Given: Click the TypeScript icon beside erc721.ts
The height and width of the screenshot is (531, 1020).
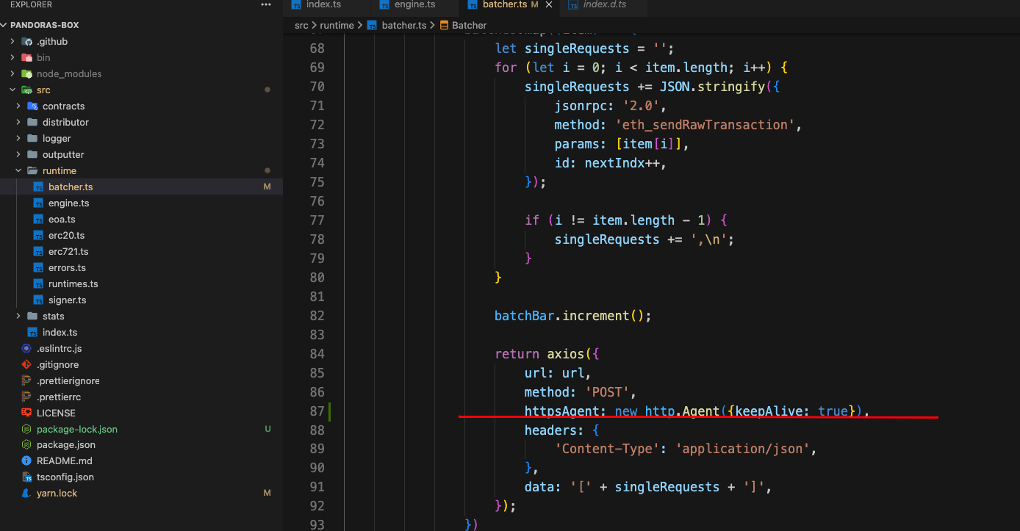Looking at the screenshot, I should (x=38, y=251).
